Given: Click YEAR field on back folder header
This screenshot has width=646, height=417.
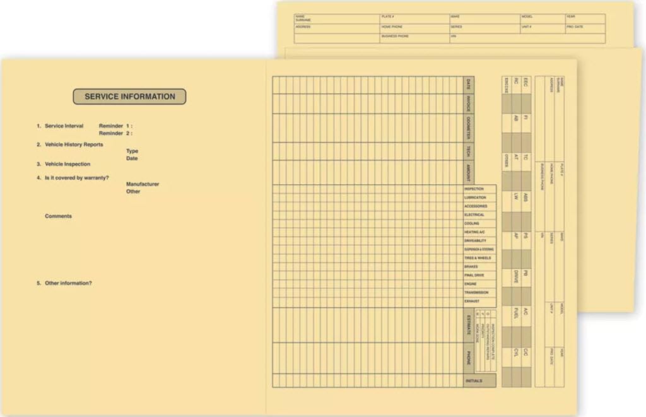Looking at the screenshot, I should (x=585, y=18).
